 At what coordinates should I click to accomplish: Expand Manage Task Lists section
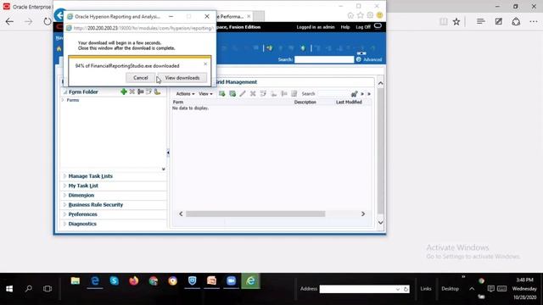[x=64, y=176]
